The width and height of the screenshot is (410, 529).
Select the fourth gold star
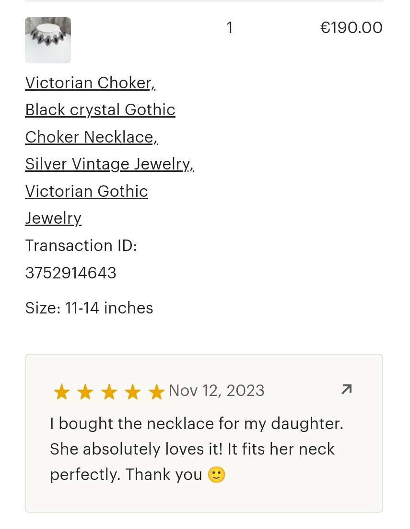pos(132,391)
